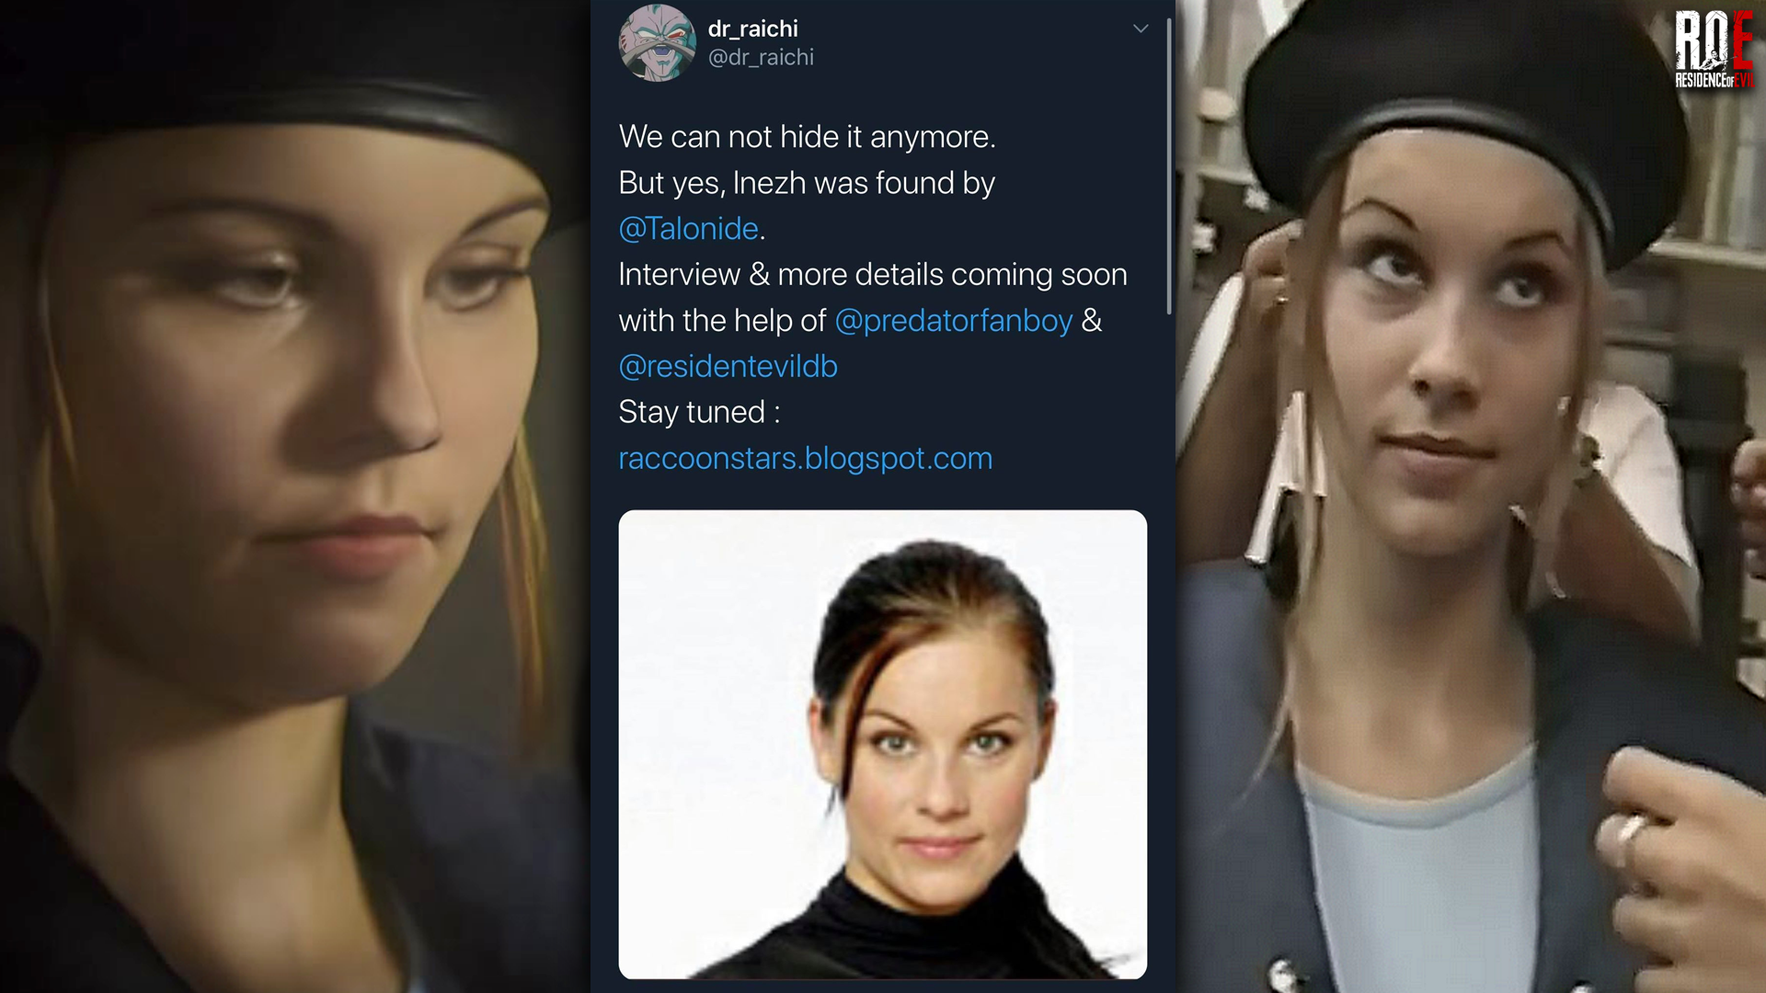Expand the tweet options chevron
The width and height of the screenshot is (1766, 993).
click(1141, 29)
